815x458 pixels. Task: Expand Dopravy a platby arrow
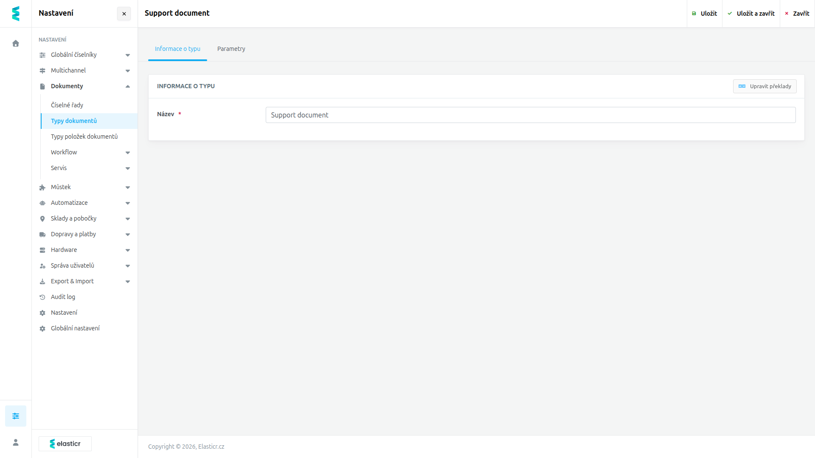pos(127,235)
